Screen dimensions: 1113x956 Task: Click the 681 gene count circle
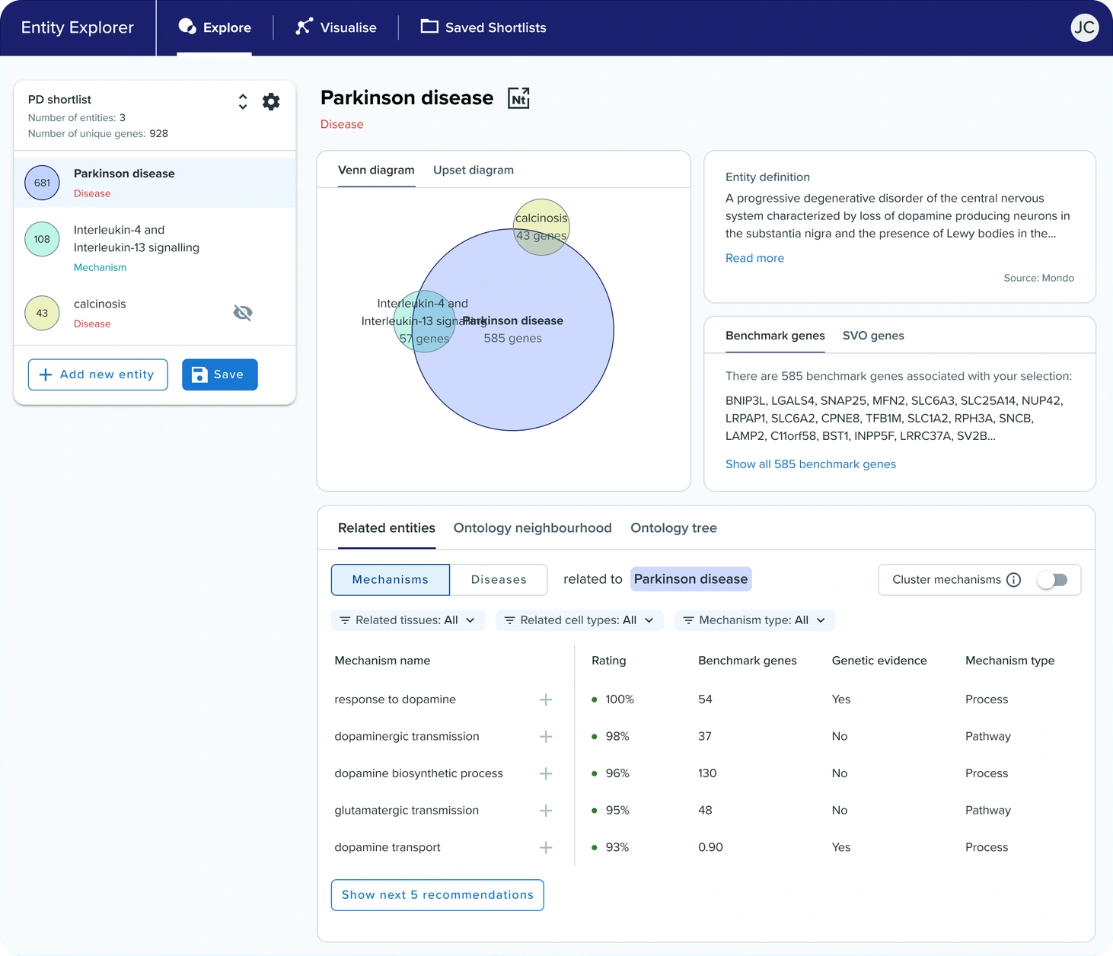[x=42, y=183]
